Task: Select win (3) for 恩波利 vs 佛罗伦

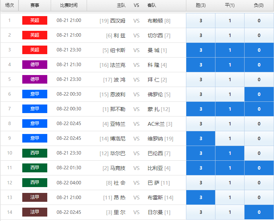Action: (x=201, y=94)
